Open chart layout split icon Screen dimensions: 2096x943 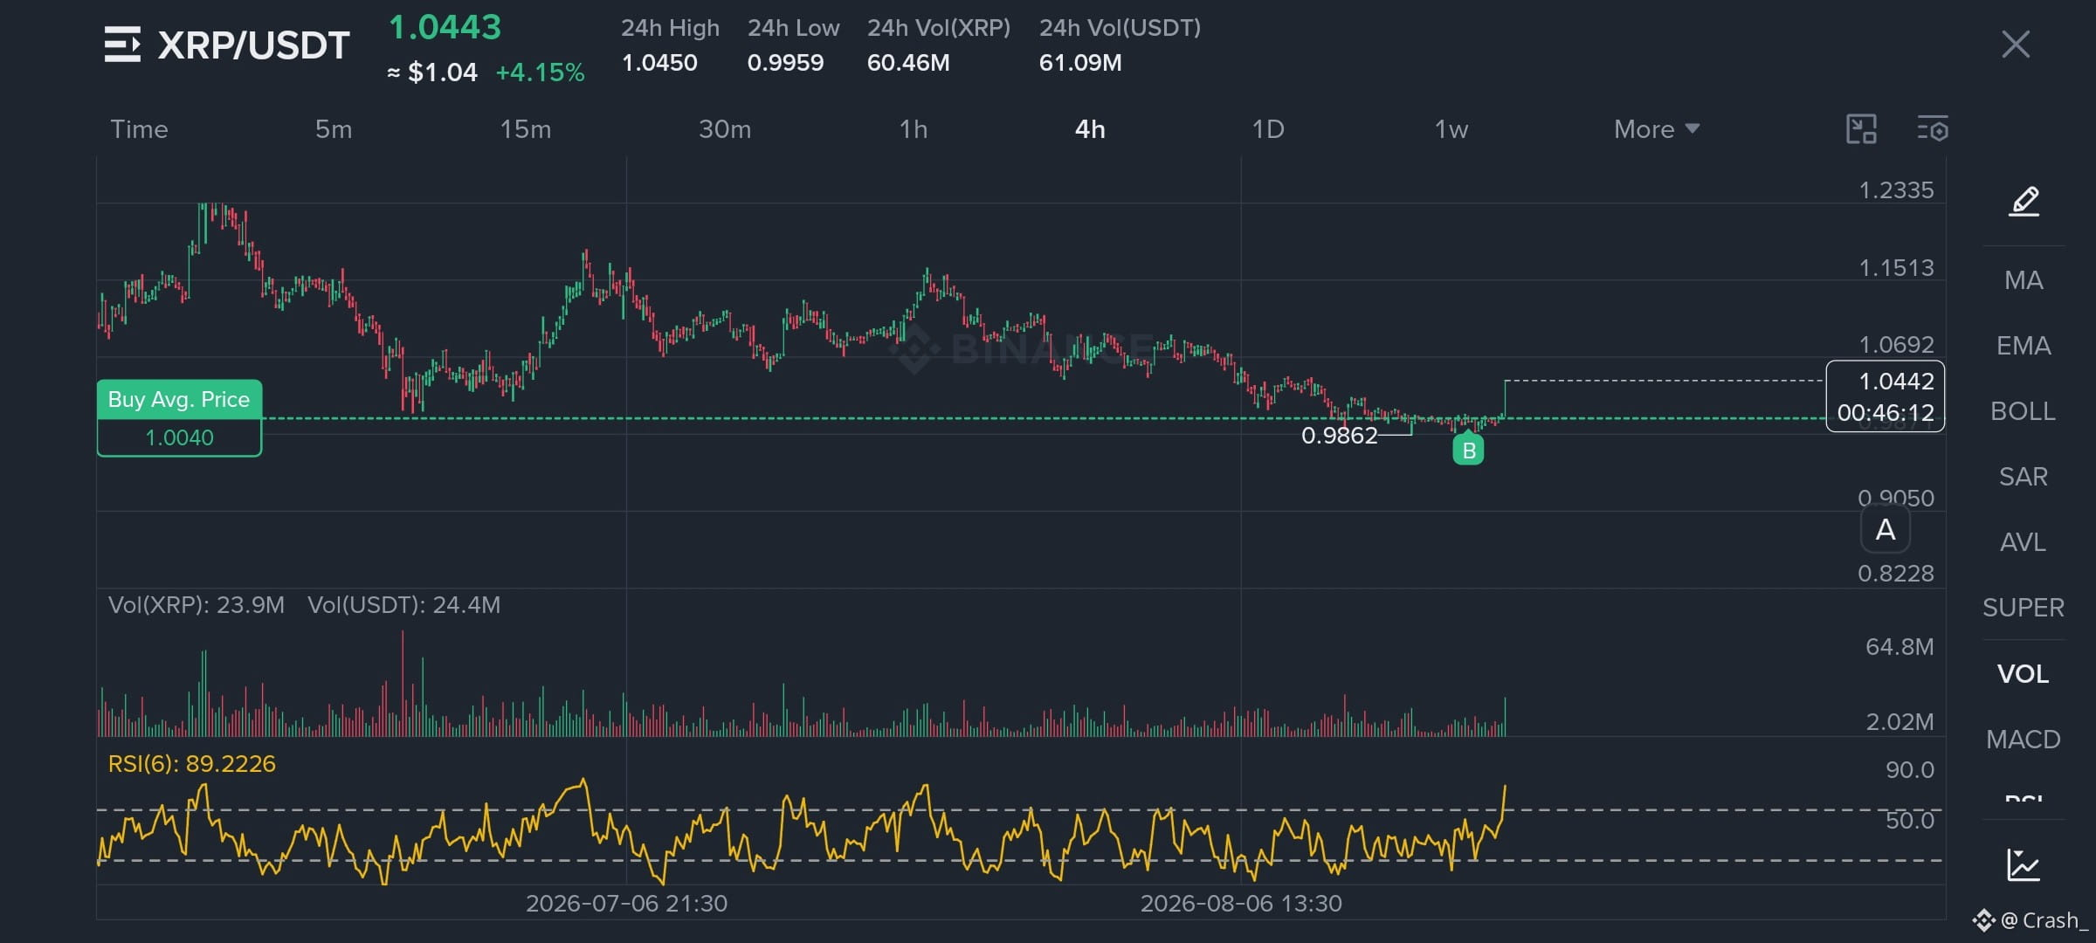1861,129
